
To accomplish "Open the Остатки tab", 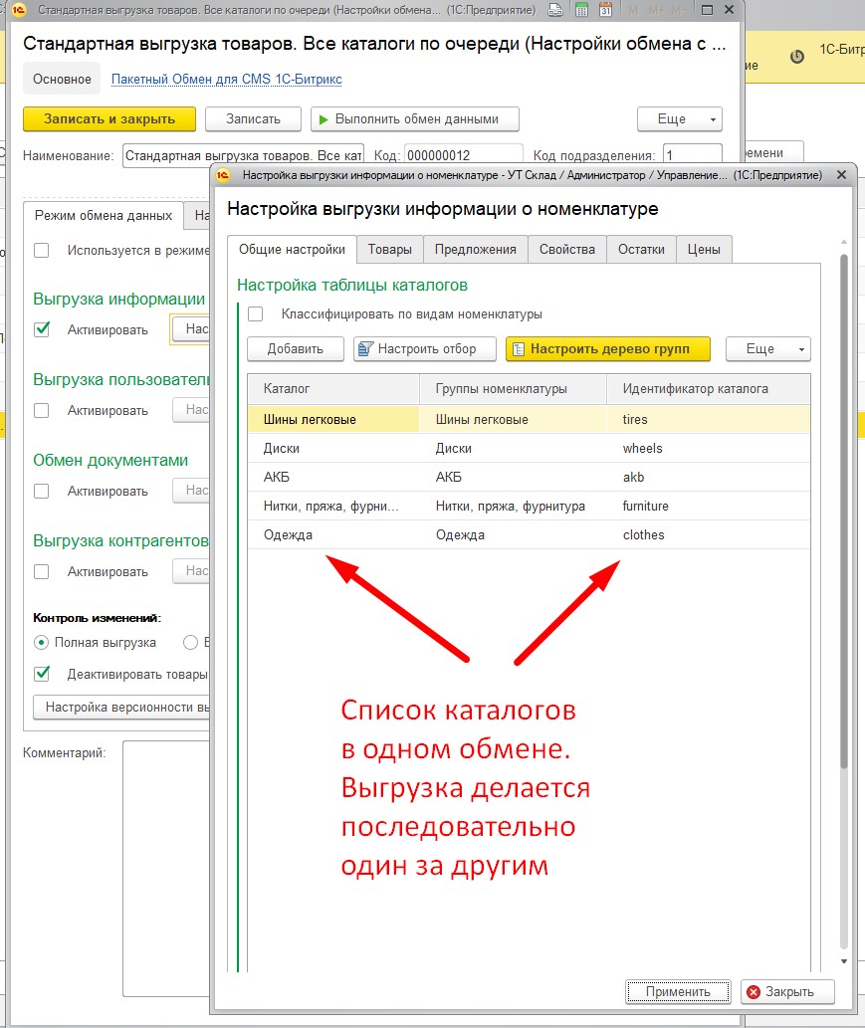I will 641,249.
